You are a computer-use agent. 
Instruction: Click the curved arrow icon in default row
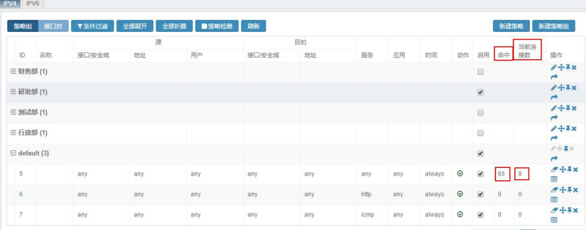point(554,158)
